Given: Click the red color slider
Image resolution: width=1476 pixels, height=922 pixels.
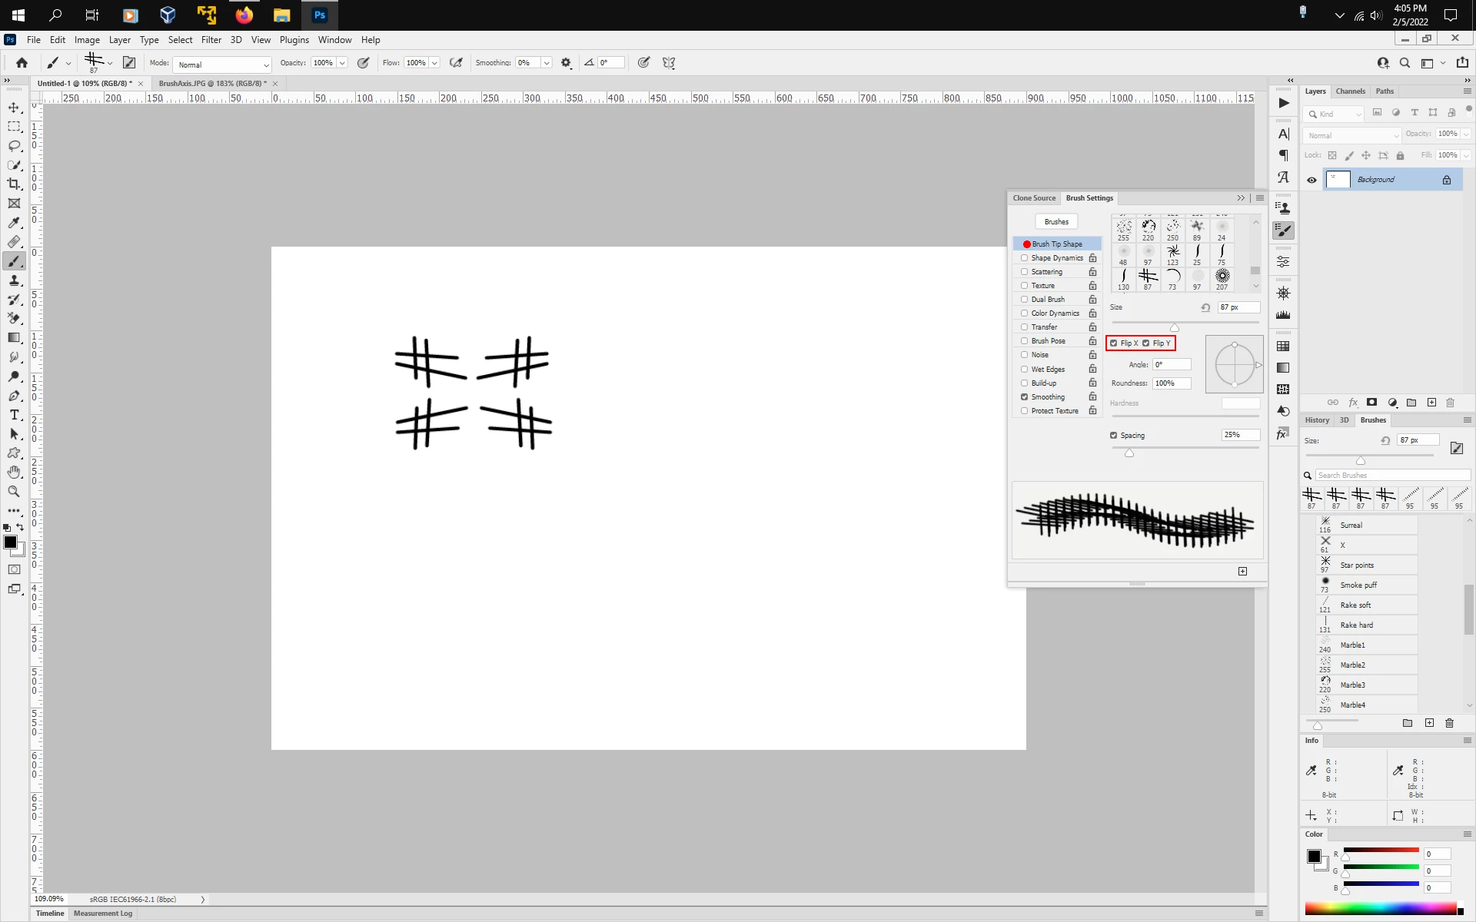Looking at the screenshot, I should point(1381,851).
